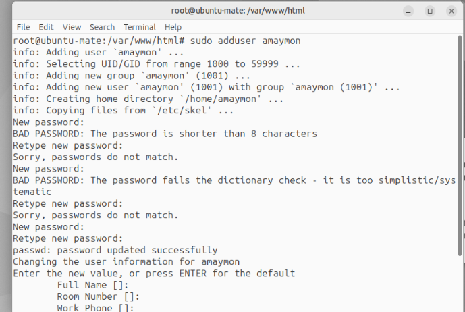Open the View menu
This screenshot has height=312, width=465.
click(72, 27)
